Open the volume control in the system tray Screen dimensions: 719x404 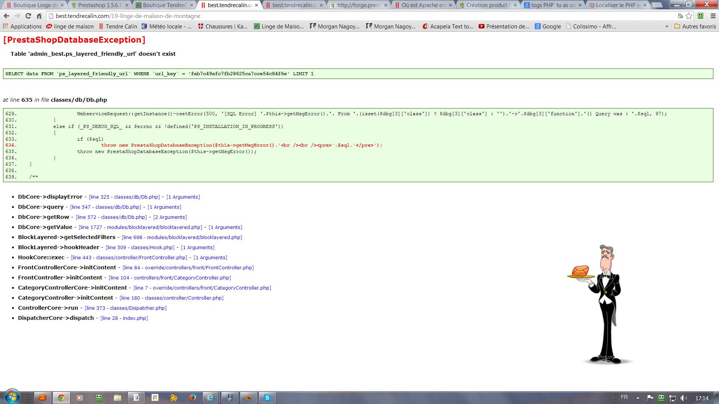pos(683,398)
